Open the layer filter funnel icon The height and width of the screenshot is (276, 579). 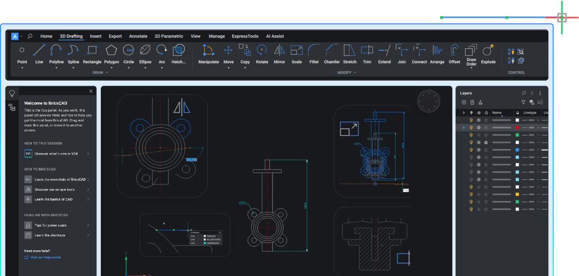(523, 102)
